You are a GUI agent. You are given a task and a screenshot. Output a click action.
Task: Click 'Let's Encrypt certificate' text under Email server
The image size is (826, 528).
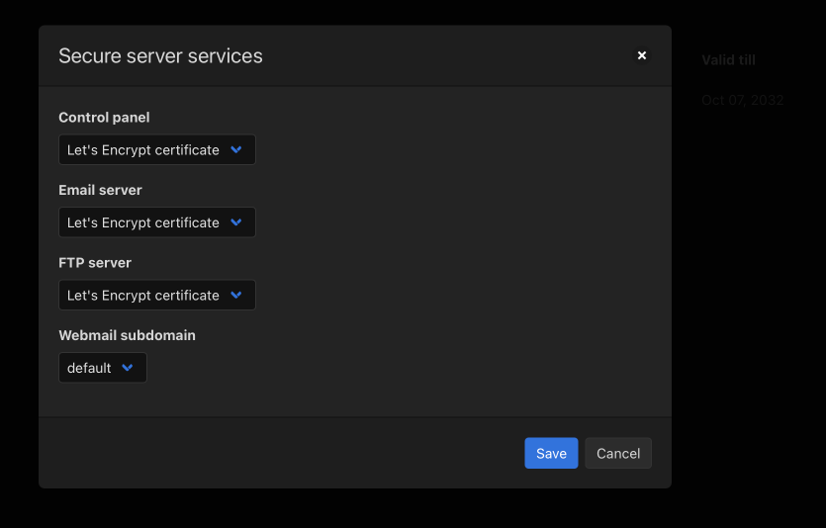(143, 222)
